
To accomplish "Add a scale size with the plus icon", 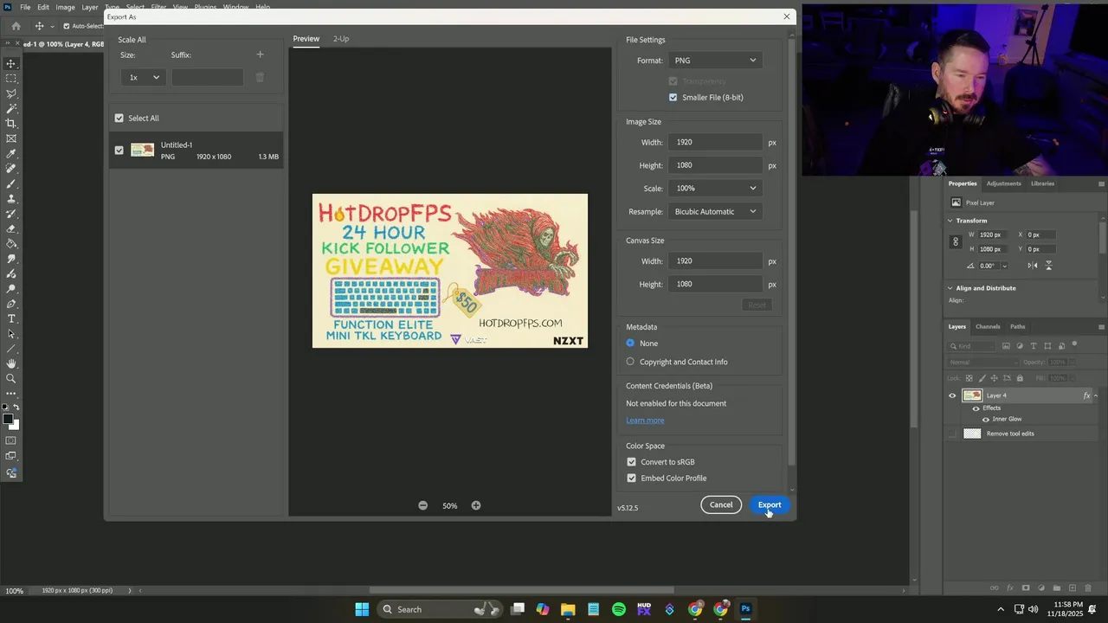I will click(260, 55).
